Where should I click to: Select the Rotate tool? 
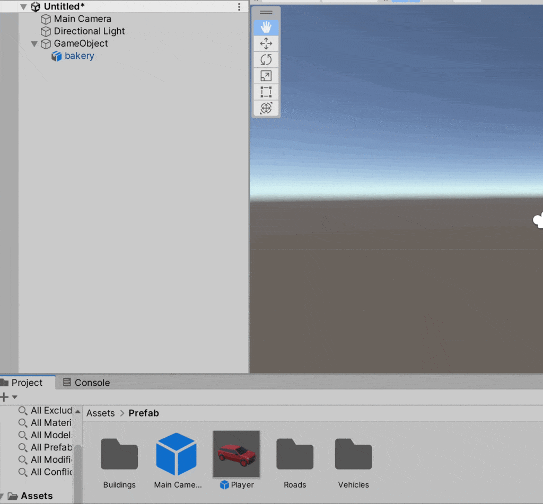(x=266, y=60)
